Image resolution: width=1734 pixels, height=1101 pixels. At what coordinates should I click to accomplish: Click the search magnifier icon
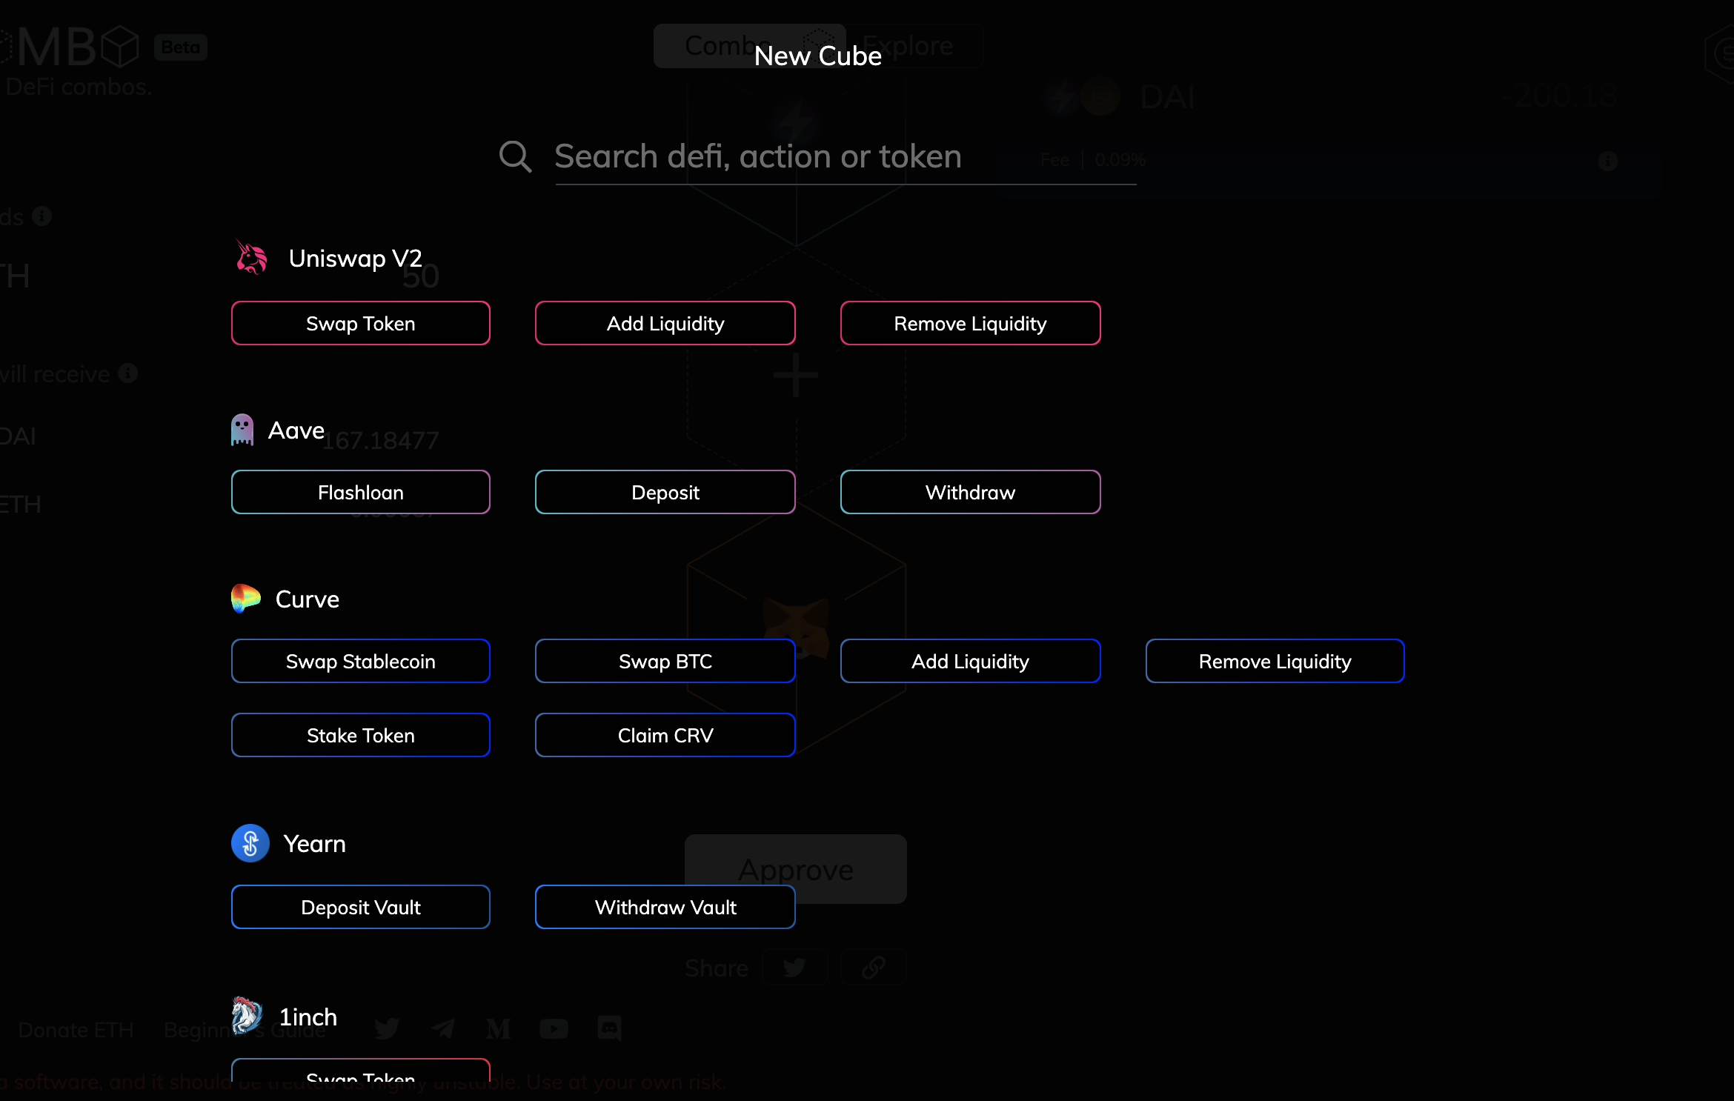click(515, 156)
